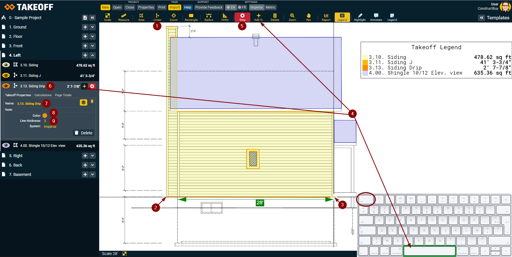Toggle visibility of 3.11 Siding J
This screenshot has width=512, height=257.
coord(6,75)
